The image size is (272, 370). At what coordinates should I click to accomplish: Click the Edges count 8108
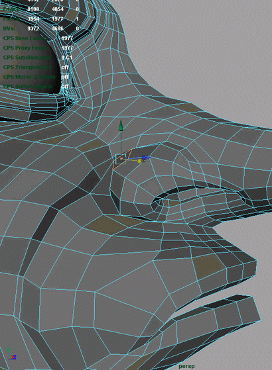pyautogui.click(x=33, y=9)
